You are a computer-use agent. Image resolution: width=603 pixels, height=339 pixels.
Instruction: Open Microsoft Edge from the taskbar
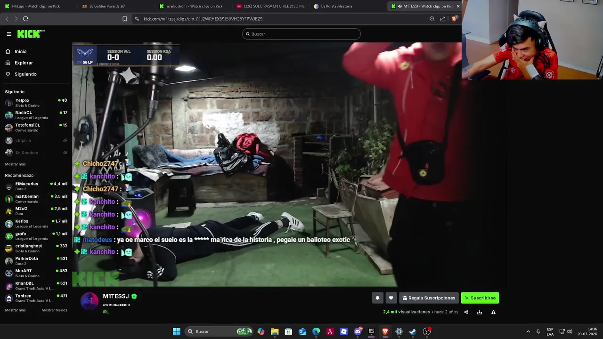click(316, 331)
